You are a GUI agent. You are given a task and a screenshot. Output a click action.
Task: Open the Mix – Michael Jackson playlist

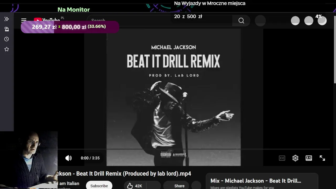262,181
